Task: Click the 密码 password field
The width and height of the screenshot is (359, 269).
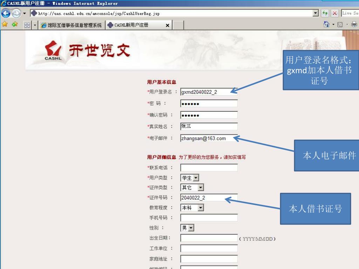Action: pyautogui.click(x=209, y=103)
